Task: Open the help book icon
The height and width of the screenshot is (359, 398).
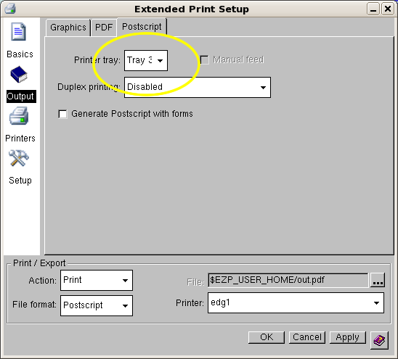Action: pyautogui.click(x=379, y=340)
